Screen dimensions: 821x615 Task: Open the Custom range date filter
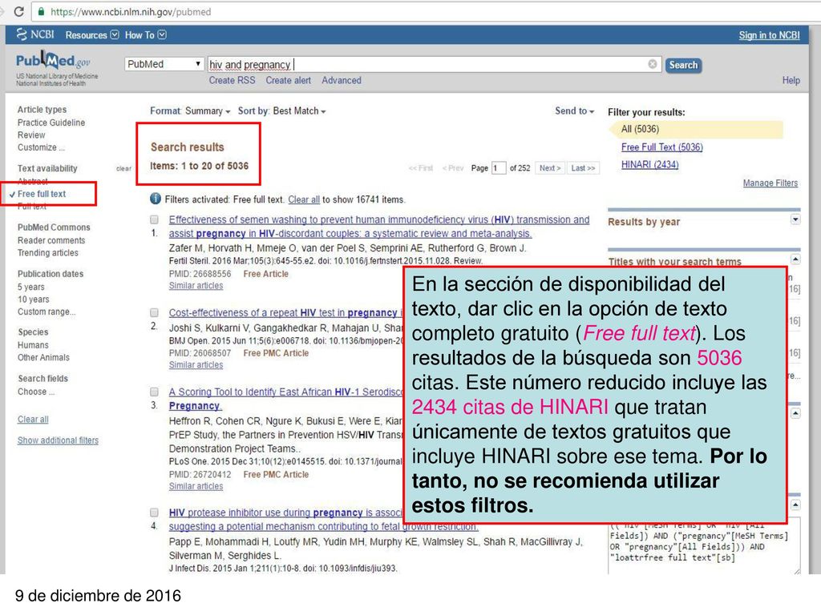[47, 312]
